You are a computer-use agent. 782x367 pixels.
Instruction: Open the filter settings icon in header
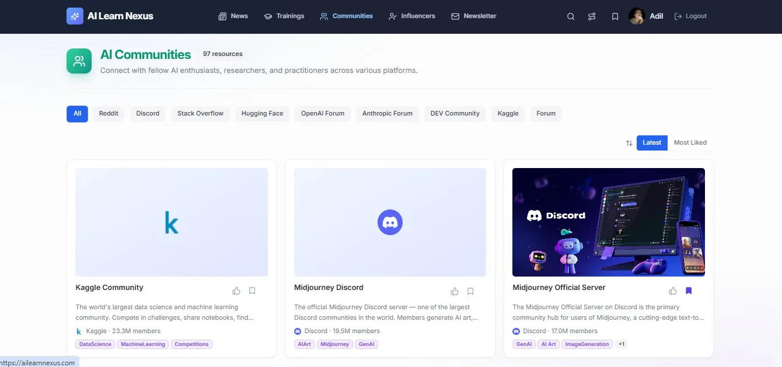(592, 16)
